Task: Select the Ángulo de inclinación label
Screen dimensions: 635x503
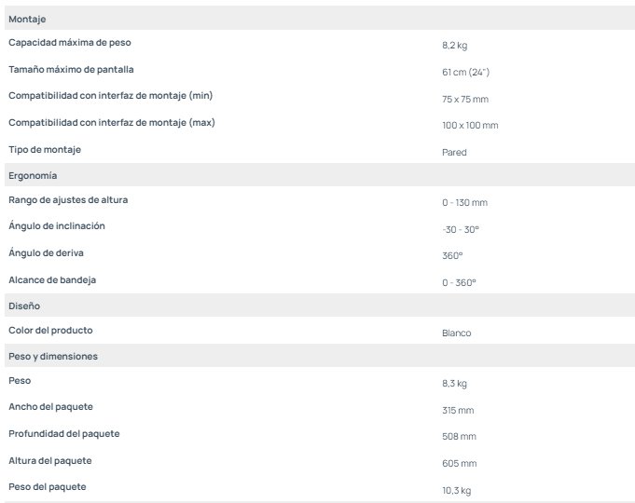Action: [x=57, y=225]
